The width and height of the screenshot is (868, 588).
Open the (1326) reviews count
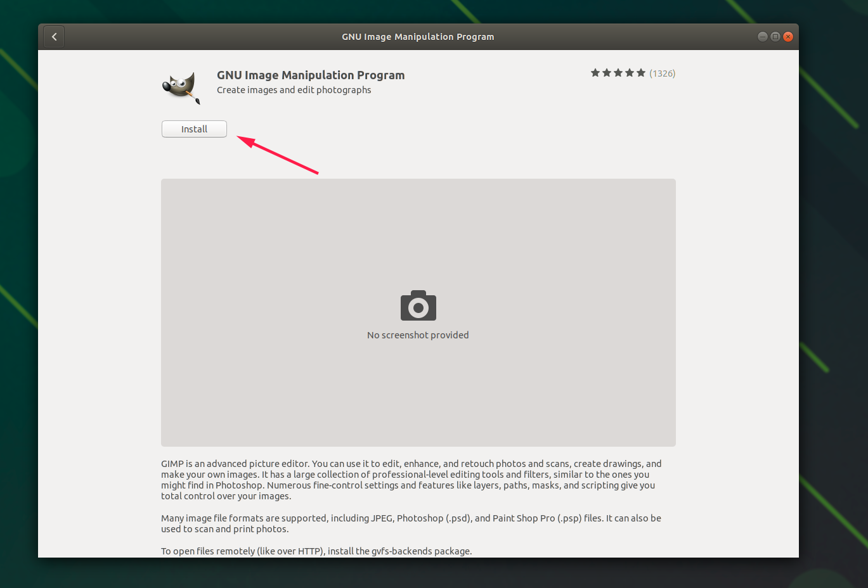click(x=662, y=73)
